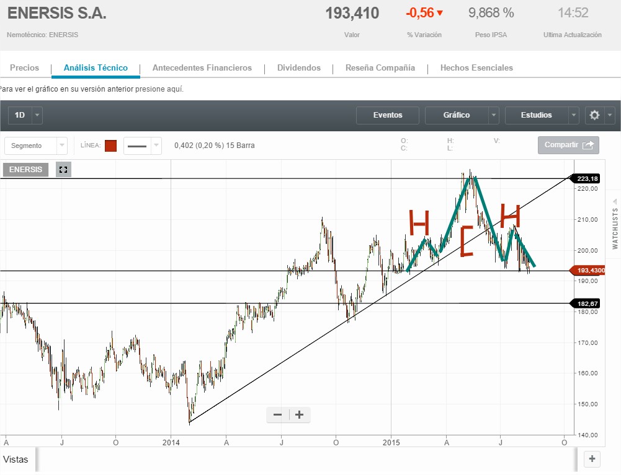The height and width of the screenshot is (475, 621).
Task: Add a new view with plus button
Action: pos(592,459)
